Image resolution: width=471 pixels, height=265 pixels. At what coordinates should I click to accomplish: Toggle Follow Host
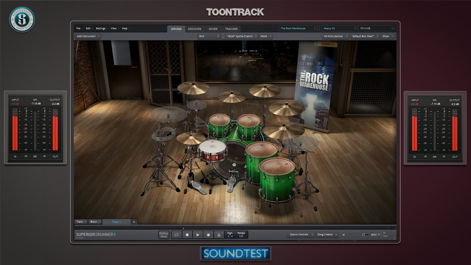[164, 235]
